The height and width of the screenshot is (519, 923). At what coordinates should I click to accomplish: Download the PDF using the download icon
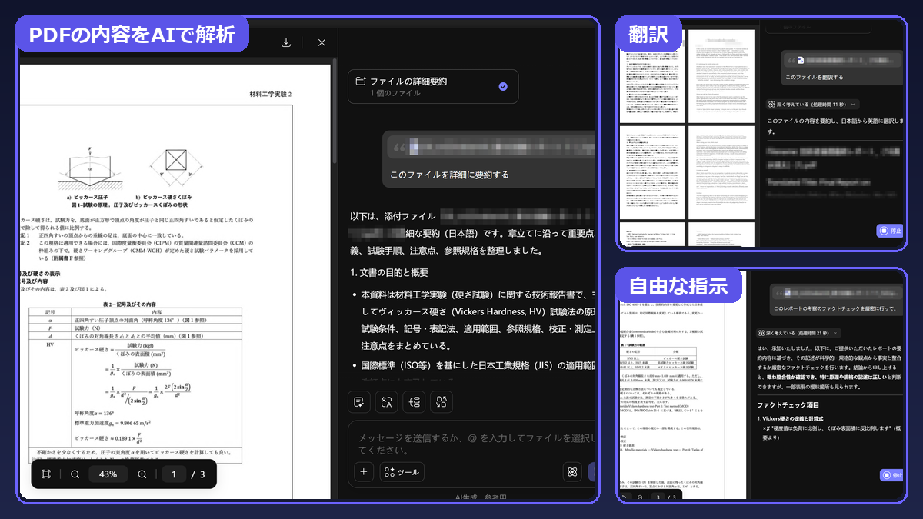pos(286,43)
